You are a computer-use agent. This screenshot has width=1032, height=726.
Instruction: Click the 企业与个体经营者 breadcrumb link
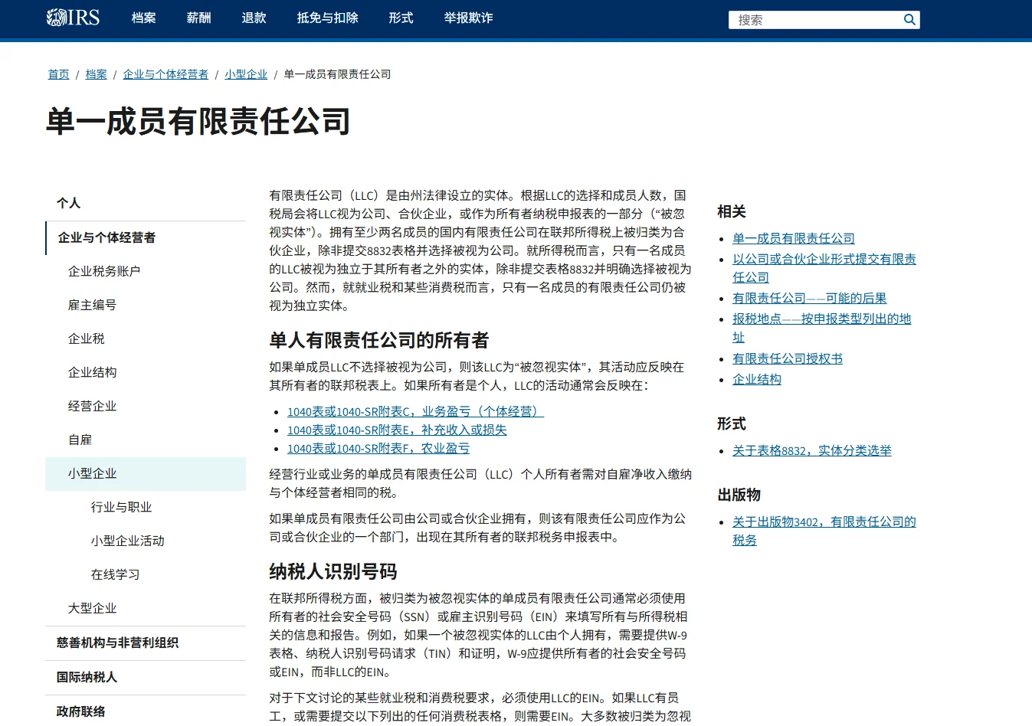click(165, 74)
